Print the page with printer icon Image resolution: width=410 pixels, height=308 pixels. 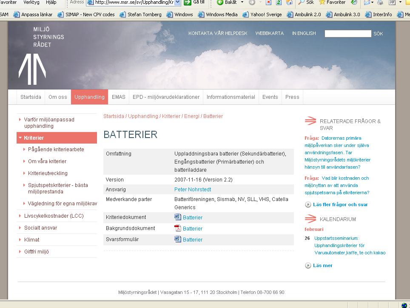click(x=380, y=3)
